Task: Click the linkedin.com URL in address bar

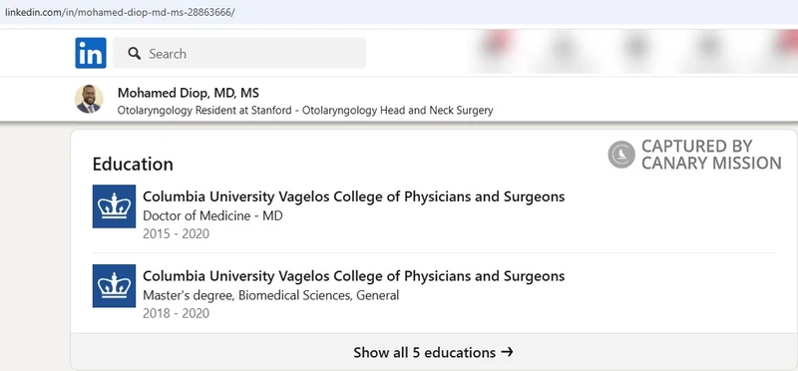Action: (120, 12)
